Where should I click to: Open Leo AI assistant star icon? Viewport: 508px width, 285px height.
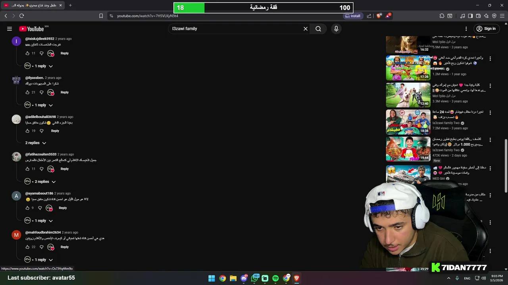(x=486, y=16)
